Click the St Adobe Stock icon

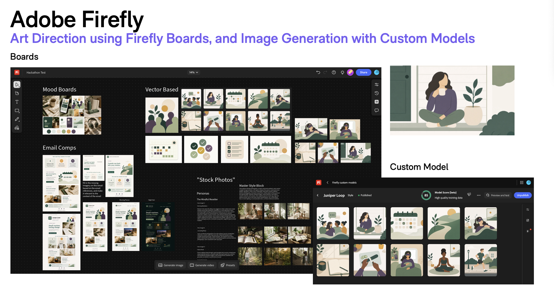pyautogui.click(x=377, y=102)
